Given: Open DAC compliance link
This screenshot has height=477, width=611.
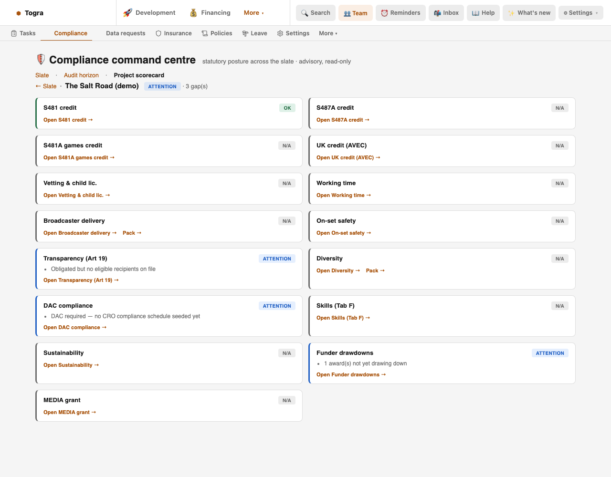Looking at the screenshot, I should [75, 328].
